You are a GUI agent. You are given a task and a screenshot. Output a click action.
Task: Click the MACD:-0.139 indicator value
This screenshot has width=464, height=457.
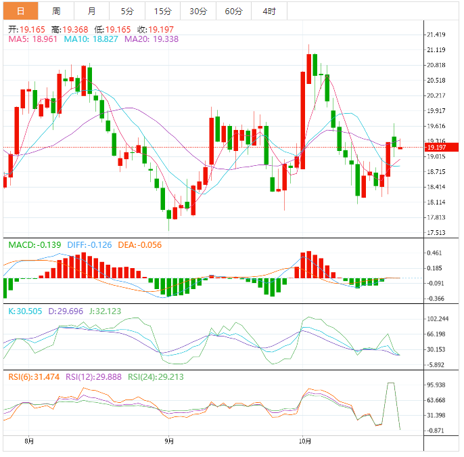[34, 245]
